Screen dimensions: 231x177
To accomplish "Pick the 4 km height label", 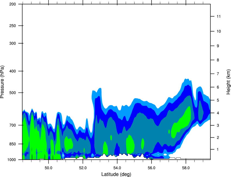I will coord(218,113).
